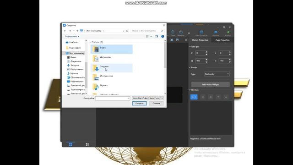Open the file type filter dropdown
The height and width of the screenshot is (165, 293).
click(147, 98)
